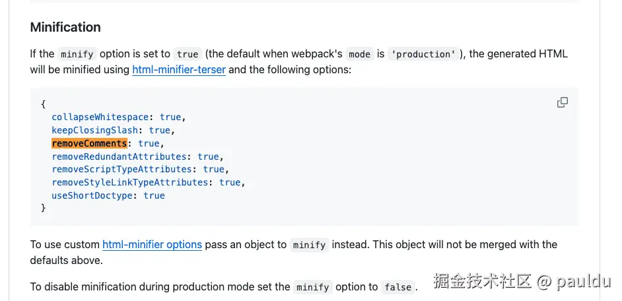
Task: Click the 'production' inline code snippet
Action: coord(423,54)
